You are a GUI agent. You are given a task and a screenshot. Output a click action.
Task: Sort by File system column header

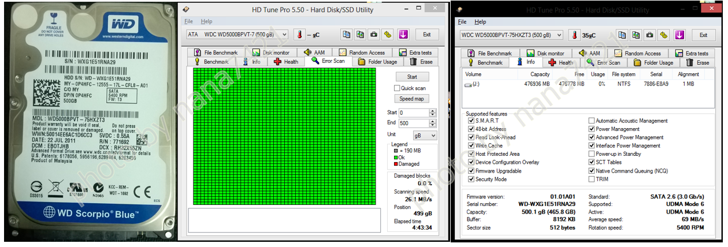point(623,74)
